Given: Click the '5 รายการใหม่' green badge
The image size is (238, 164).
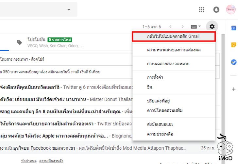Looking at the screenshot, I should click(x=59, y=40).
